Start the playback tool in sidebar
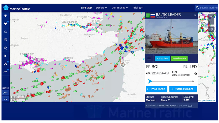219x123 pixels. (x=5, y=56)
